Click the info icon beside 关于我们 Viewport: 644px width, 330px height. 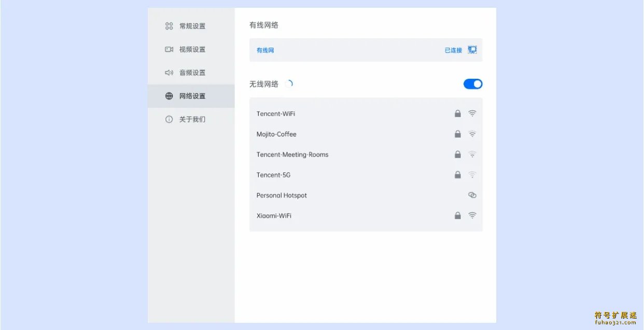pos(169,119)
